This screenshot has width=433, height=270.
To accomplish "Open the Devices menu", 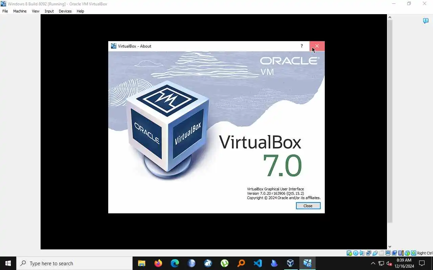I will click(65, 11).
